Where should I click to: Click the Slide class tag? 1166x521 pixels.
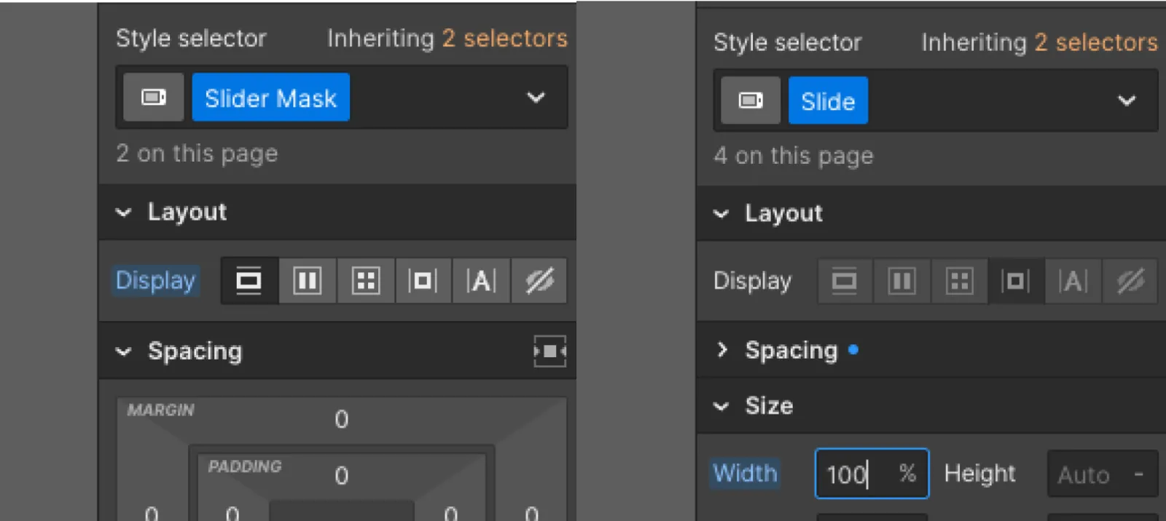click(828, 100)
